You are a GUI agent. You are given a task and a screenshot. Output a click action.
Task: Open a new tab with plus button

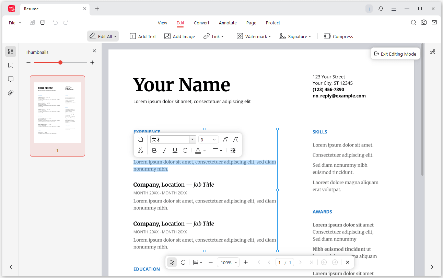click(x=97, y=9)
